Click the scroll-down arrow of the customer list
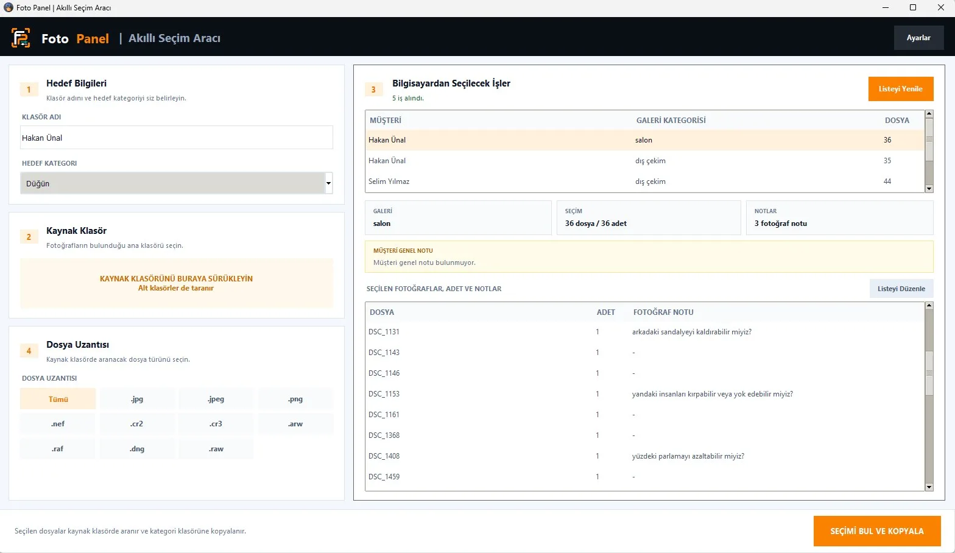955x553 pixels. coord(929,189)
